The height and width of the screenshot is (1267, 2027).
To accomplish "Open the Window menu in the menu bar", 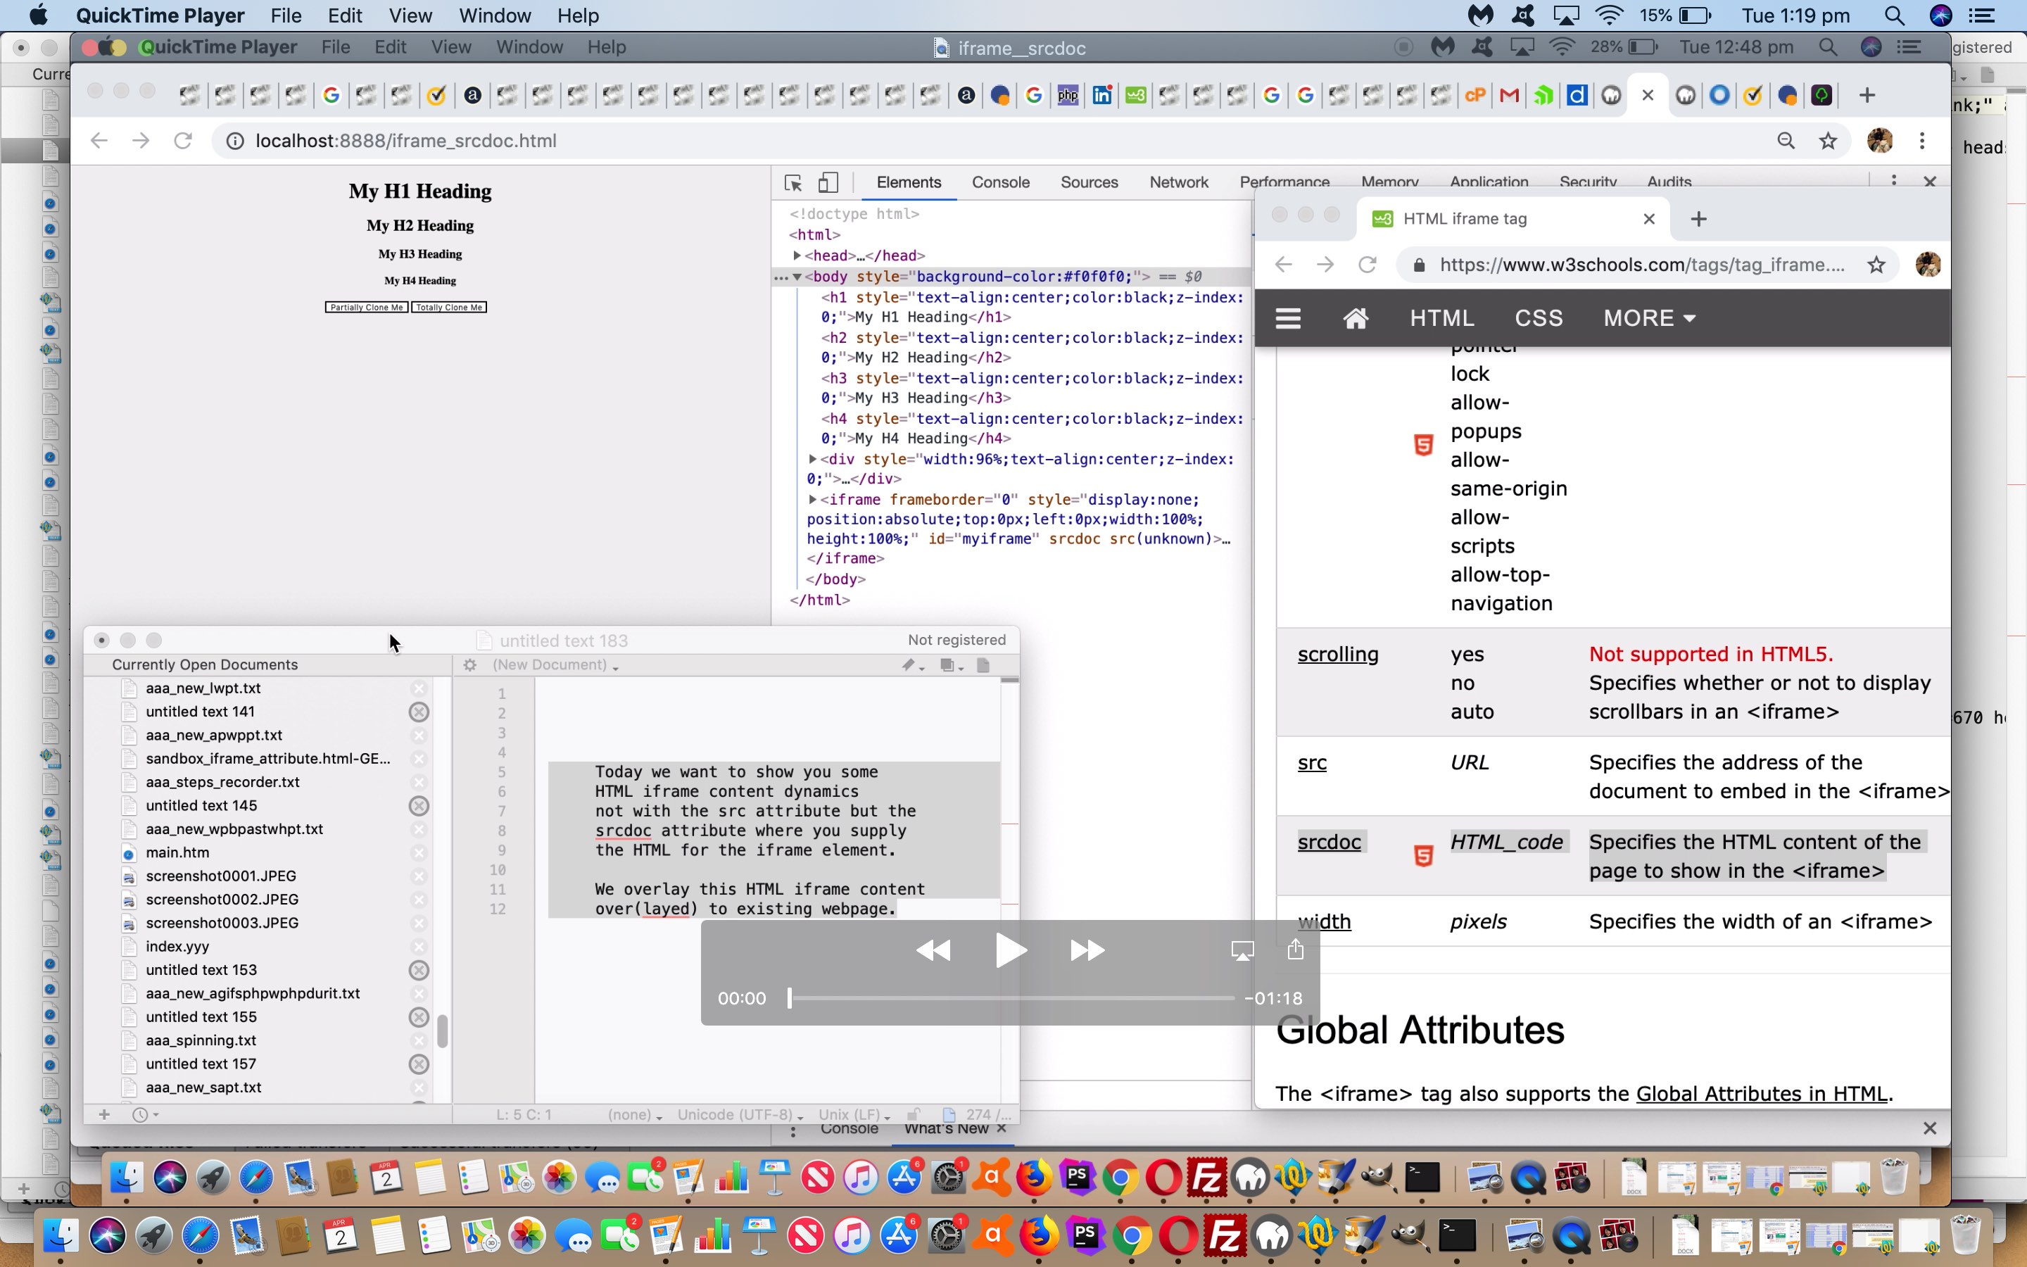I will (494, 15).
